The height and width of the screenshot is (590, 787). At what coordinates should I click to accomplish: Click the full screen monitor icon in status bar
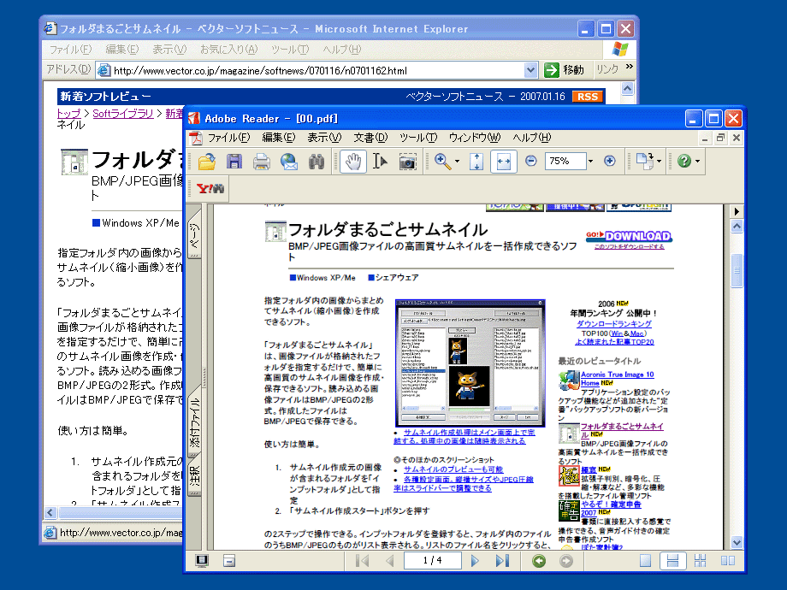(x=202, y=560)
